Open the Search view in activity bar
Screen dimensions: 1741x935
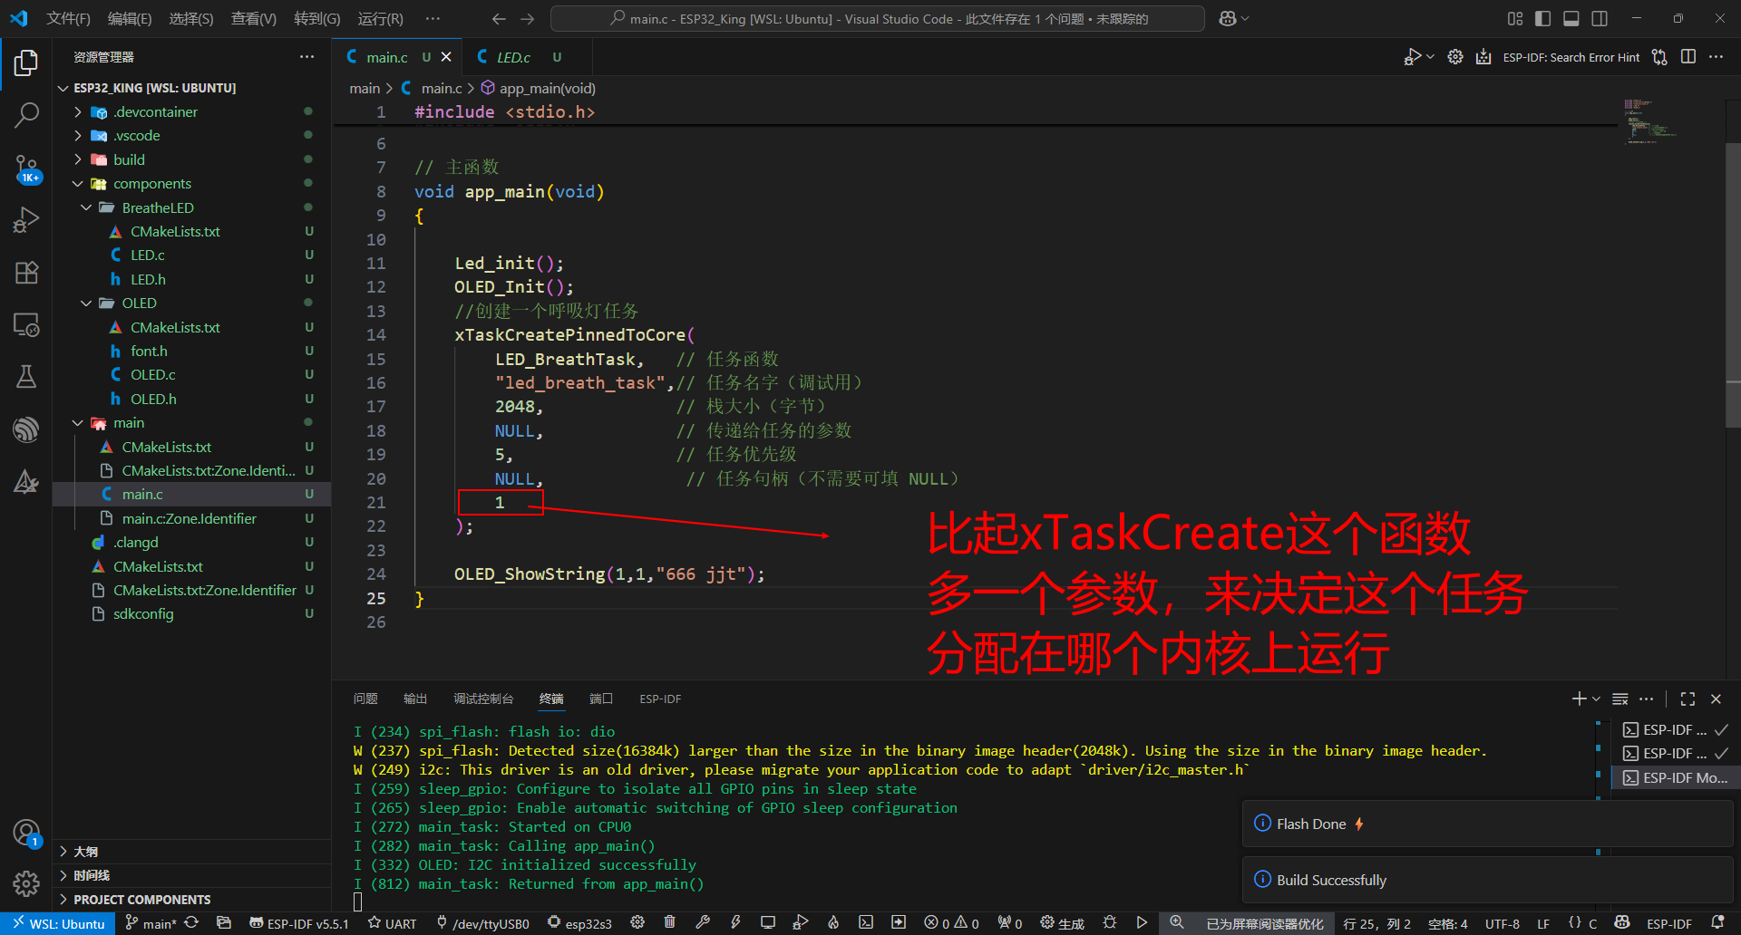pos(26,115)
